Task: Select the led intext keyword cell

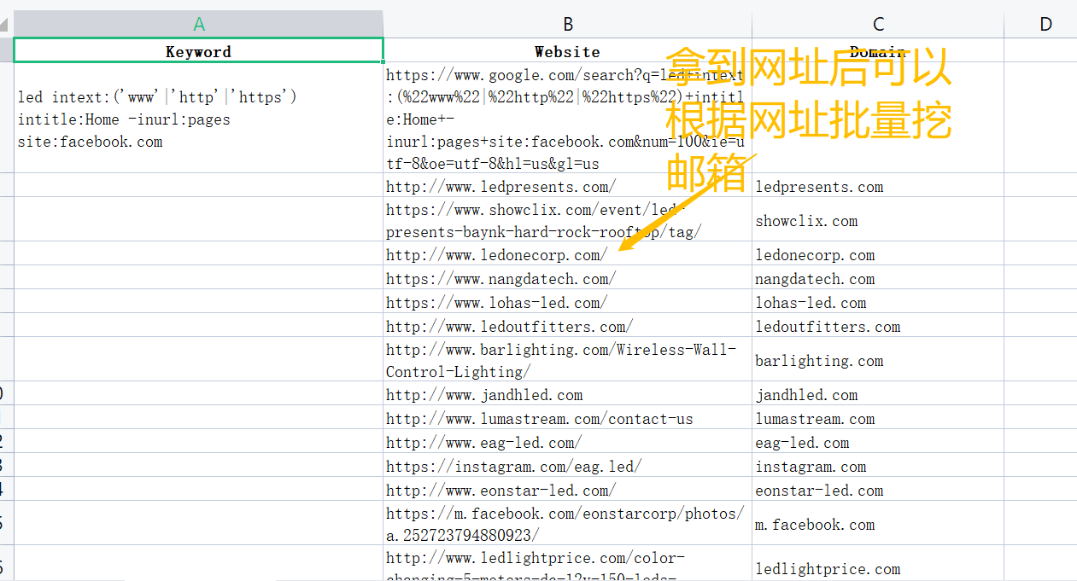Action: (198, 119)
